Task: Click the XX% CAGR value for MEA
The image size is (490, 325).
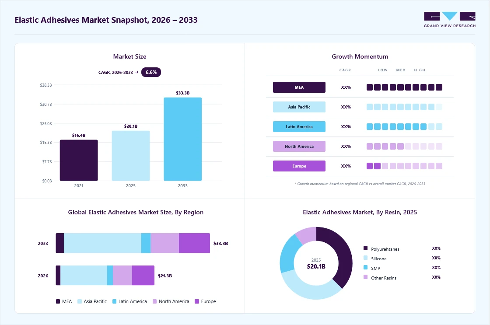Action: (346, 87)
